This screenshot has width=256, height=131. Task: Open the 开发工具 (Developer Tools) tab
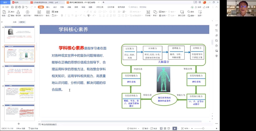[100, 7]
